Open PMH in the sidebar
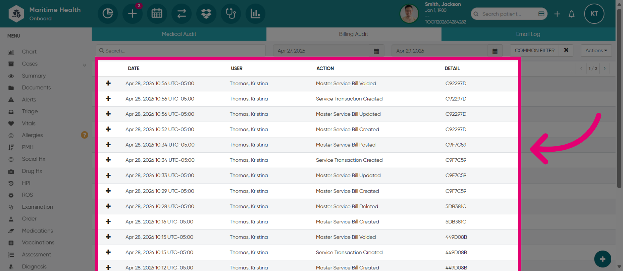Screen dimensions: 623x271 [x=28, y=147]
